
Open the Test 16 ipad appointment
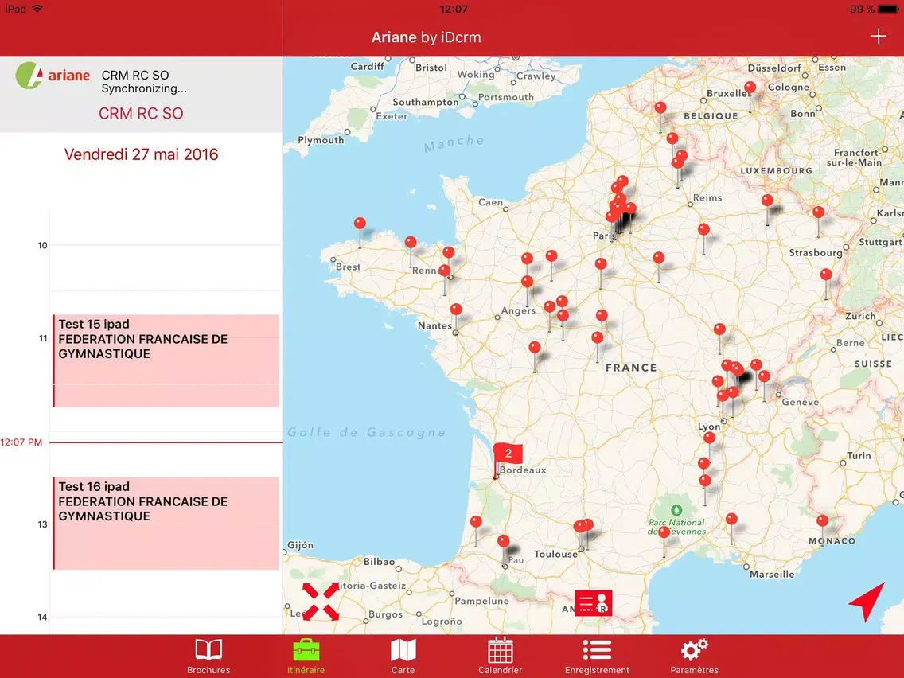coord(166,524)
